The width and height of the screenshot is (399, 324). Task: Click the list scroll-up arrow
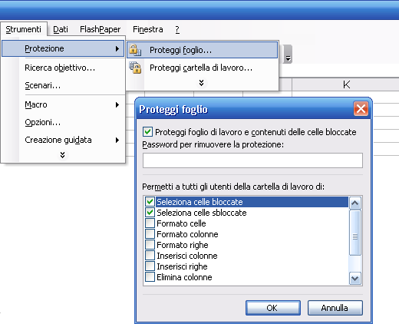354,203
